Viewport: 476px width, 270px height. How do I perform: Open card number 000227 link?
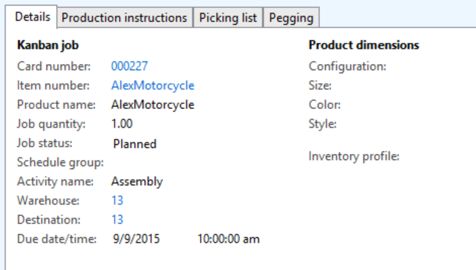130,66
